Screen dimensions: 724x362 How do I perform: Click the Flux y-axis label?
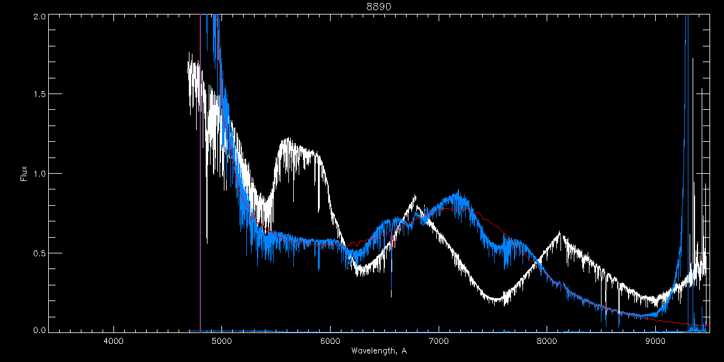click(24, 174)
